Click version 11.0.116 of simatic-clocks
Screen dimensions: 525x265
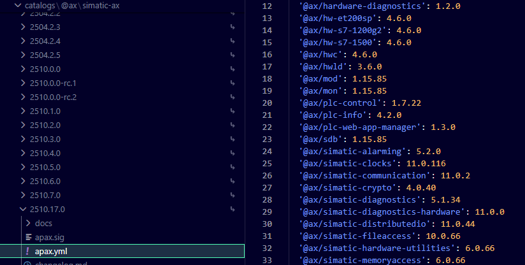(x=426, y=163)
